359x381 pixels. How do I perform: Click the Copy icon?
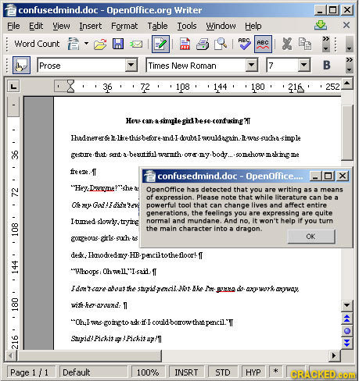pos(305,44)
